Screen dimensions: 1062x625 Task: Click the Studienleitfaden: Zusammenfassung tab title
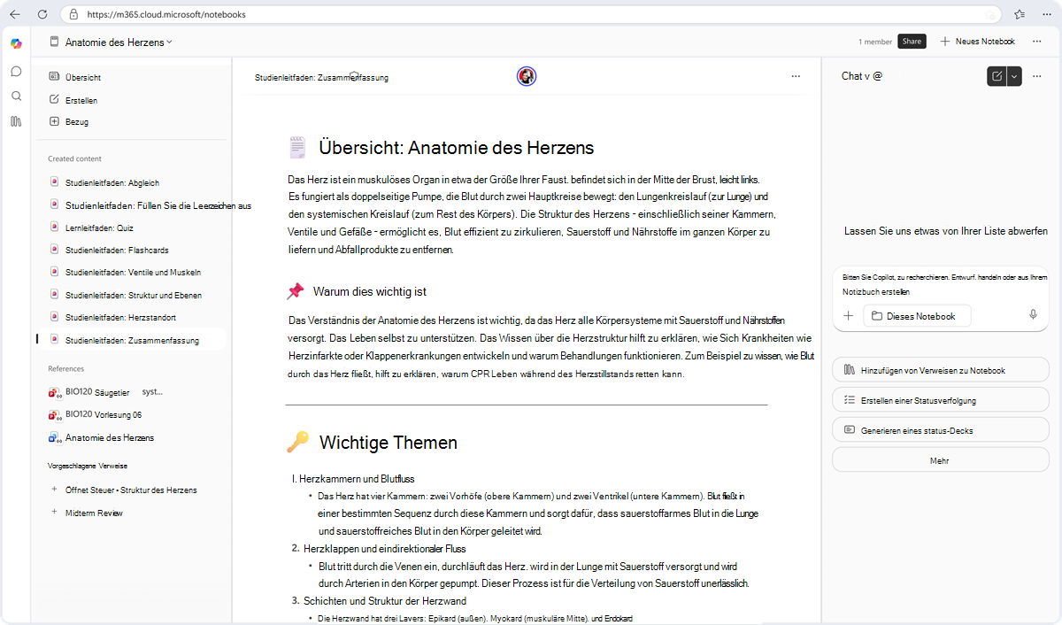pyautogui.click(x=321, y=77)
